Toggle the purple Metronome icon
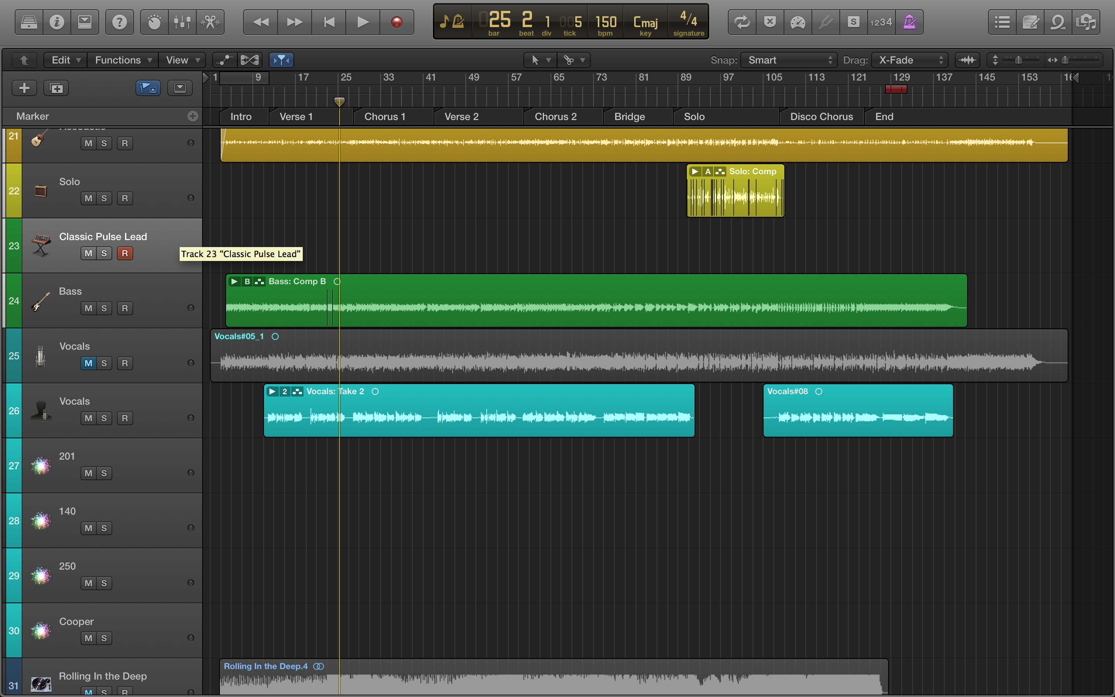 coord(909,22)
